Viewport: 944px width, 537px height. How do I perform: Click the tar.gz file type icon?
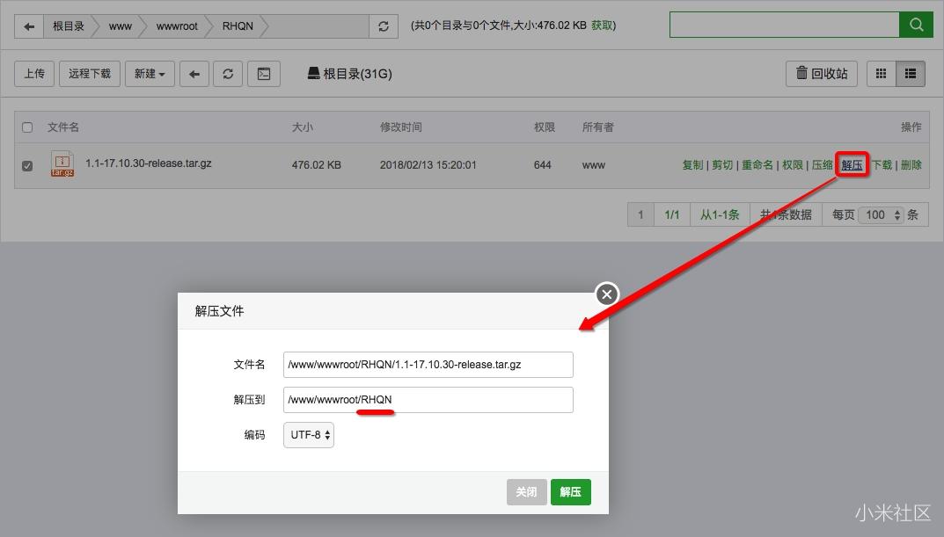[62, 164]
